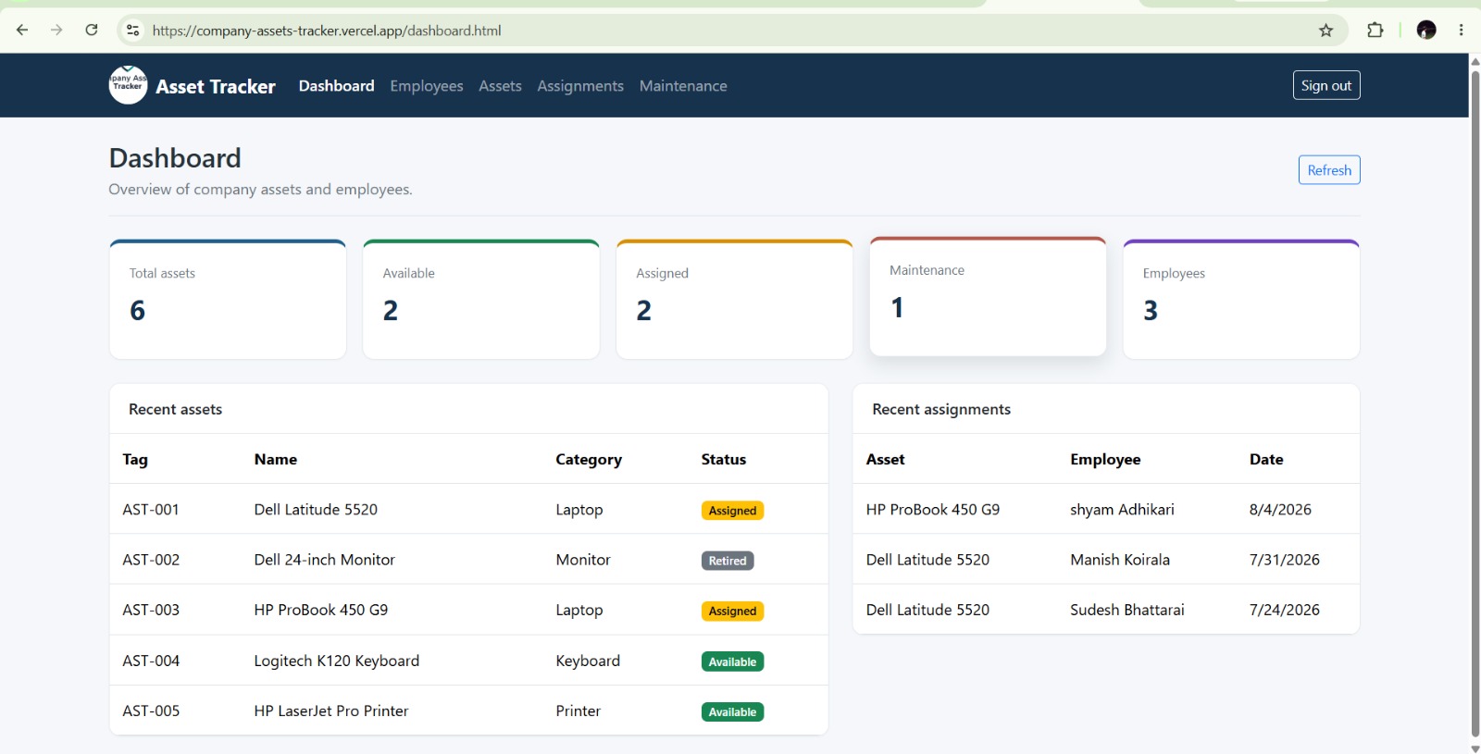Select the Total assets card
Image resolution: width=1481 pixels, height=754 pixels.
(x=228, y=300)
